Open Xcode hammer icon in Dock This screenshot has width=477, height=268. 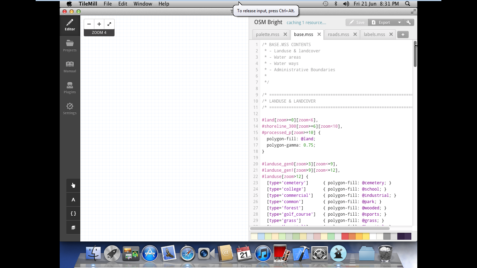coord(301,254)
